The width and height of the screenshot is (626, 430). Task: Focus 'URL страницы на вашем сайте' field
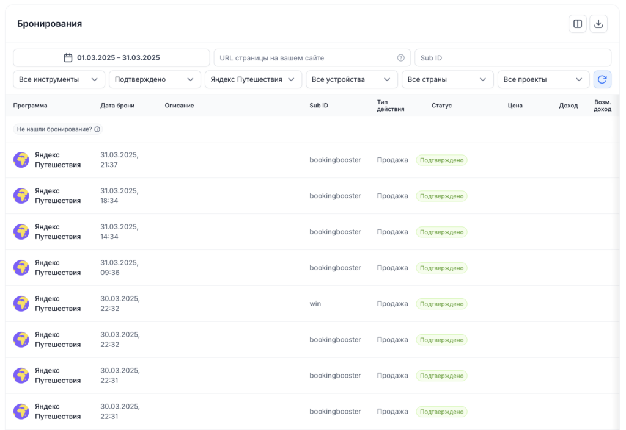pos(312,58)
